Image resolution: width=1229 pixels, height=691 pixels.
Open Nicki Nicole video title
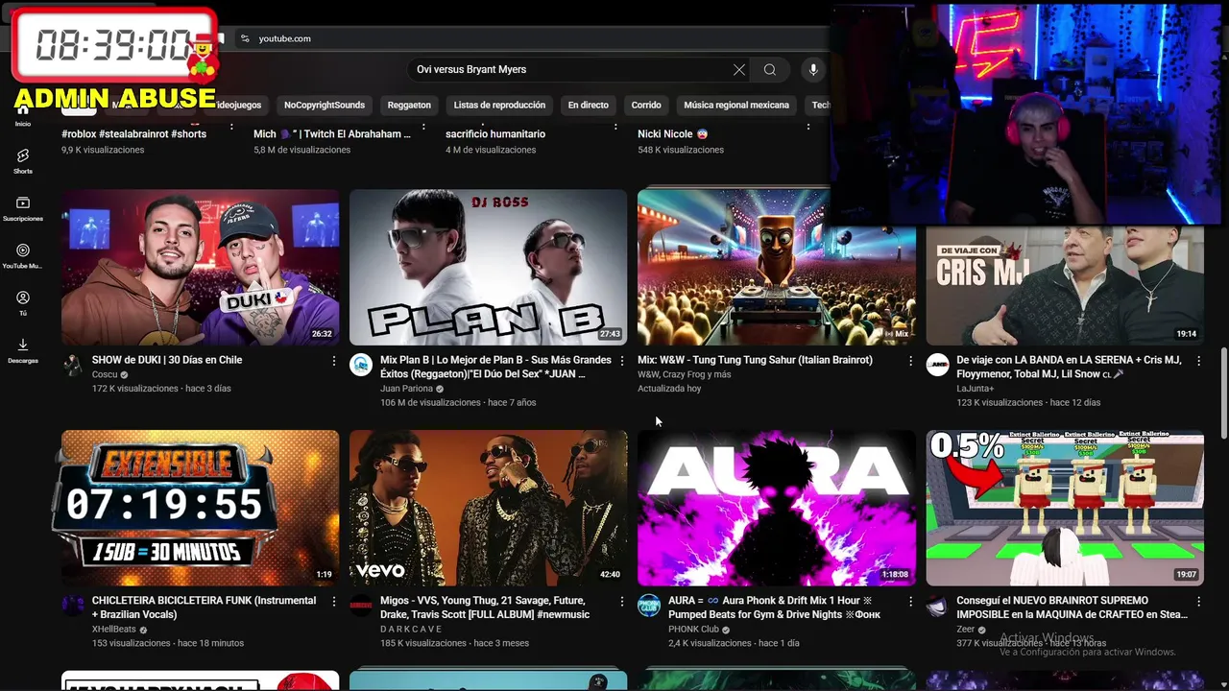coord(672,134)
